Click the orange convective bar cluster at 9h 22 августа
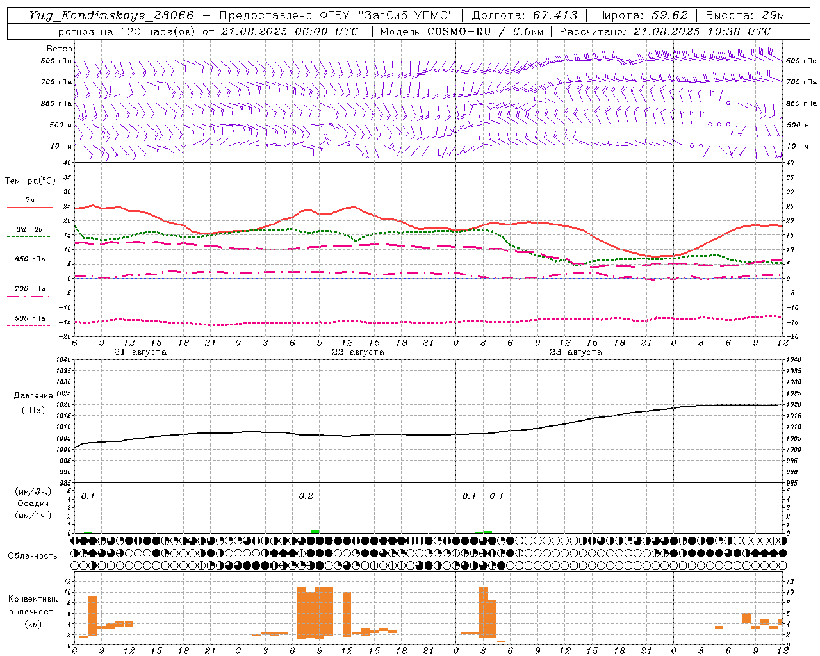 pyautogui.click(x=315, y=613)
